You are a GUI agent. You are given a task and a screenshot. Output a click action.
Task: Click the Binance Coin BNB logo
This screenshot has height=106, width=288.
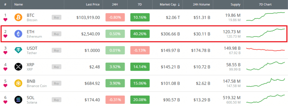tap(18, 83)
